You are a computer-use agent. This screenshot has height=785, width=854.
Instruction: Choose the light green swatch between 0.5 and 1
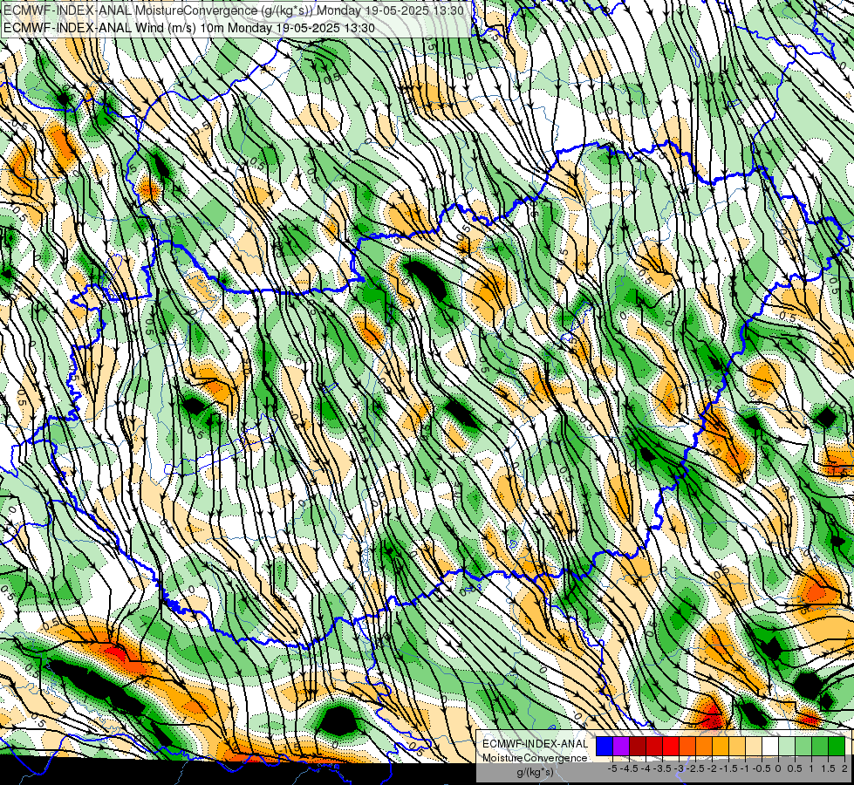pos(803,747)
